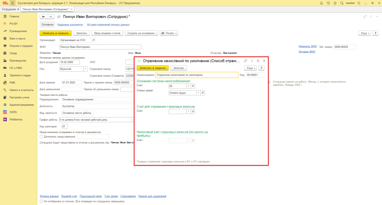Open dialog more options dots
The height and width of the screenshot is (205, 382).
tap(252, 61)
